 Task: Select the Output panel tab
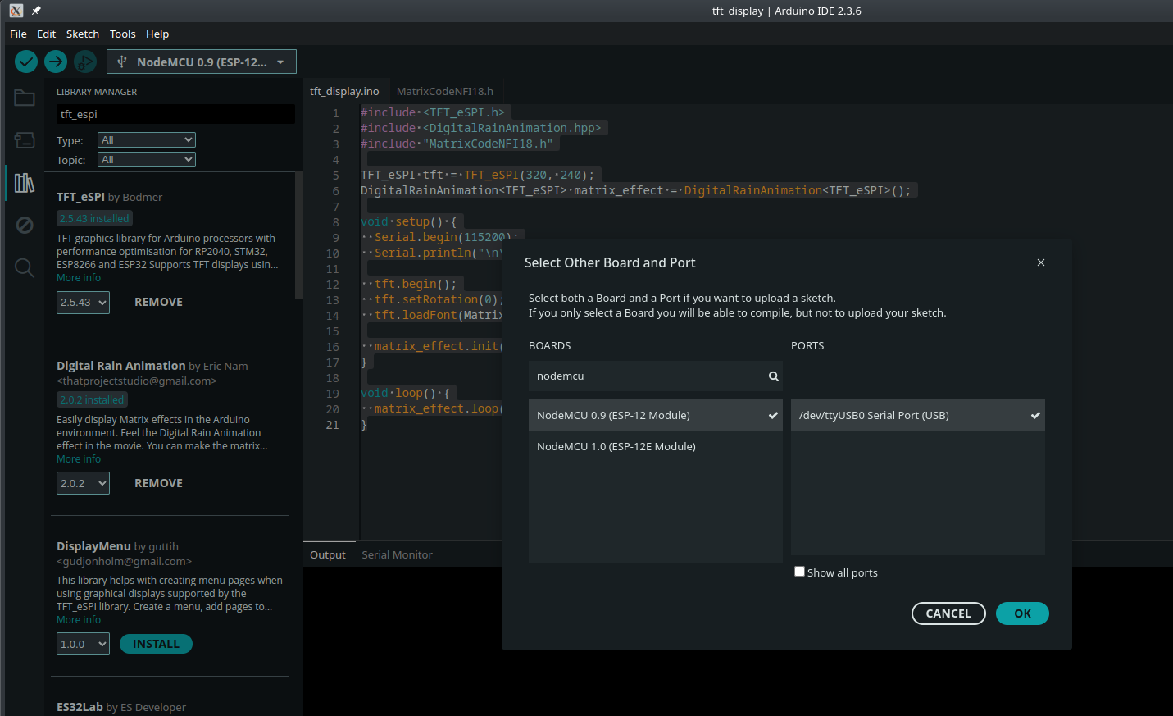328,554
